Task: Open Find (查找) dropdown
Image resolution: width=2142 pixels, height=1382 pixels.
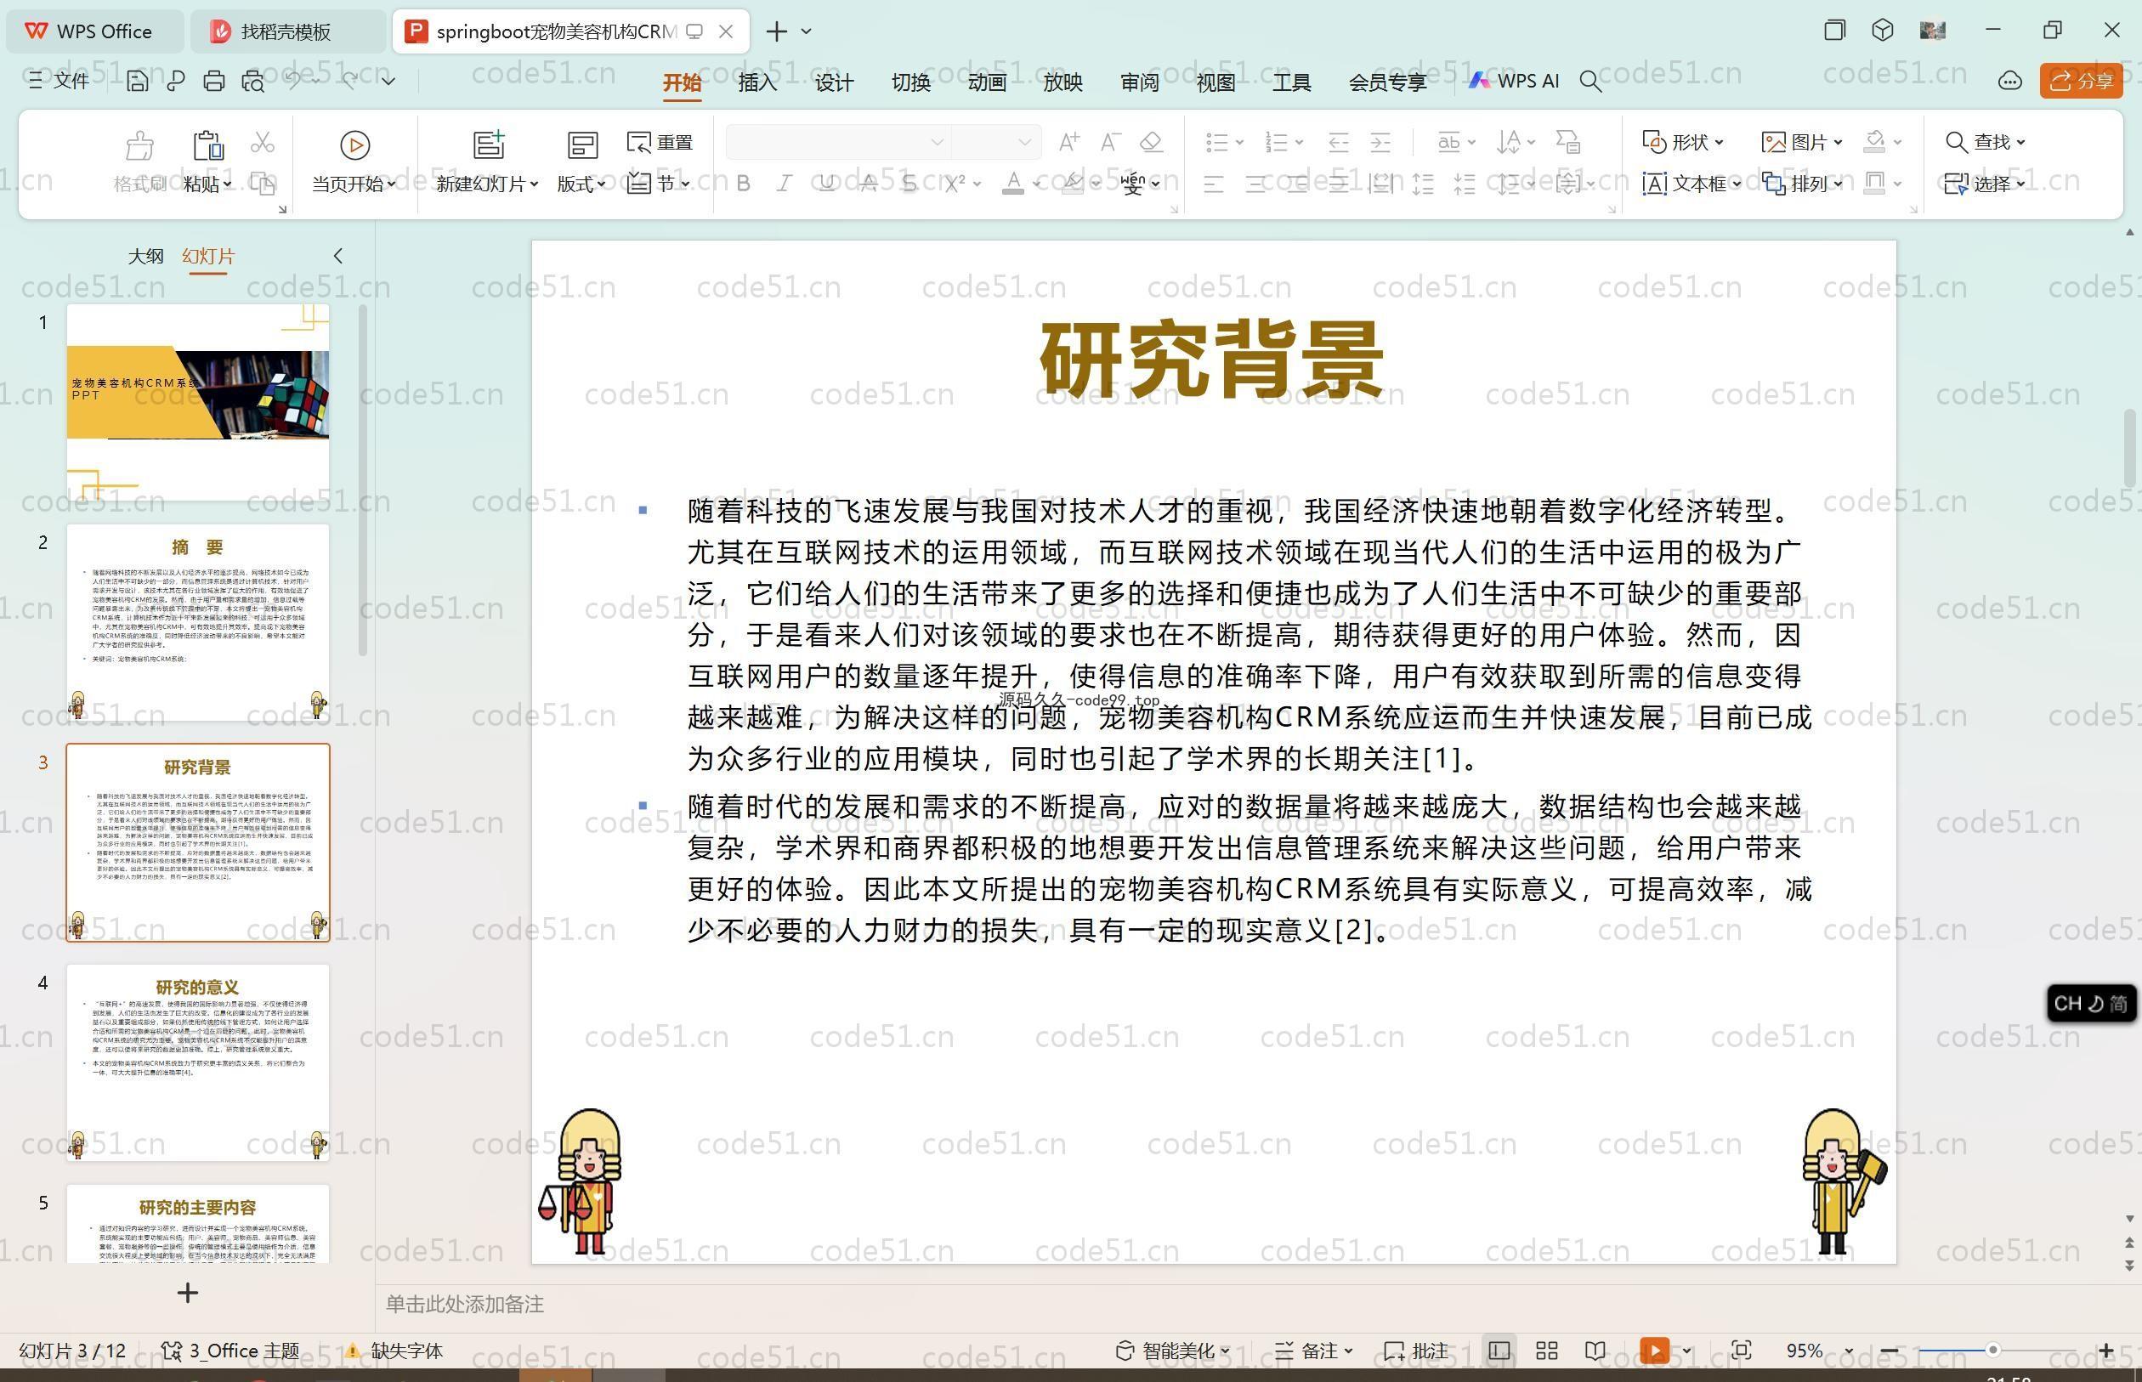Action: (1985, 142)
